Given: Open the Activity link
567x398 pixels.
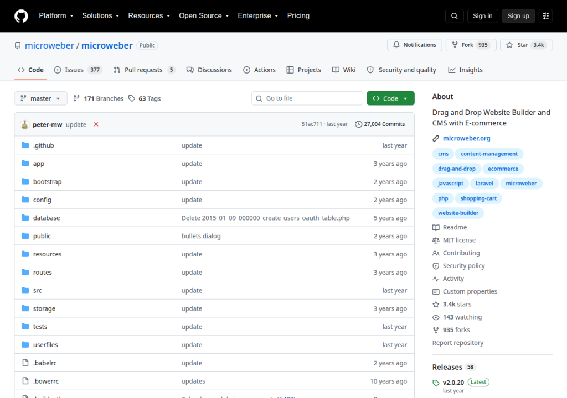Looking at the screenshot, I should tap(448, 279).
